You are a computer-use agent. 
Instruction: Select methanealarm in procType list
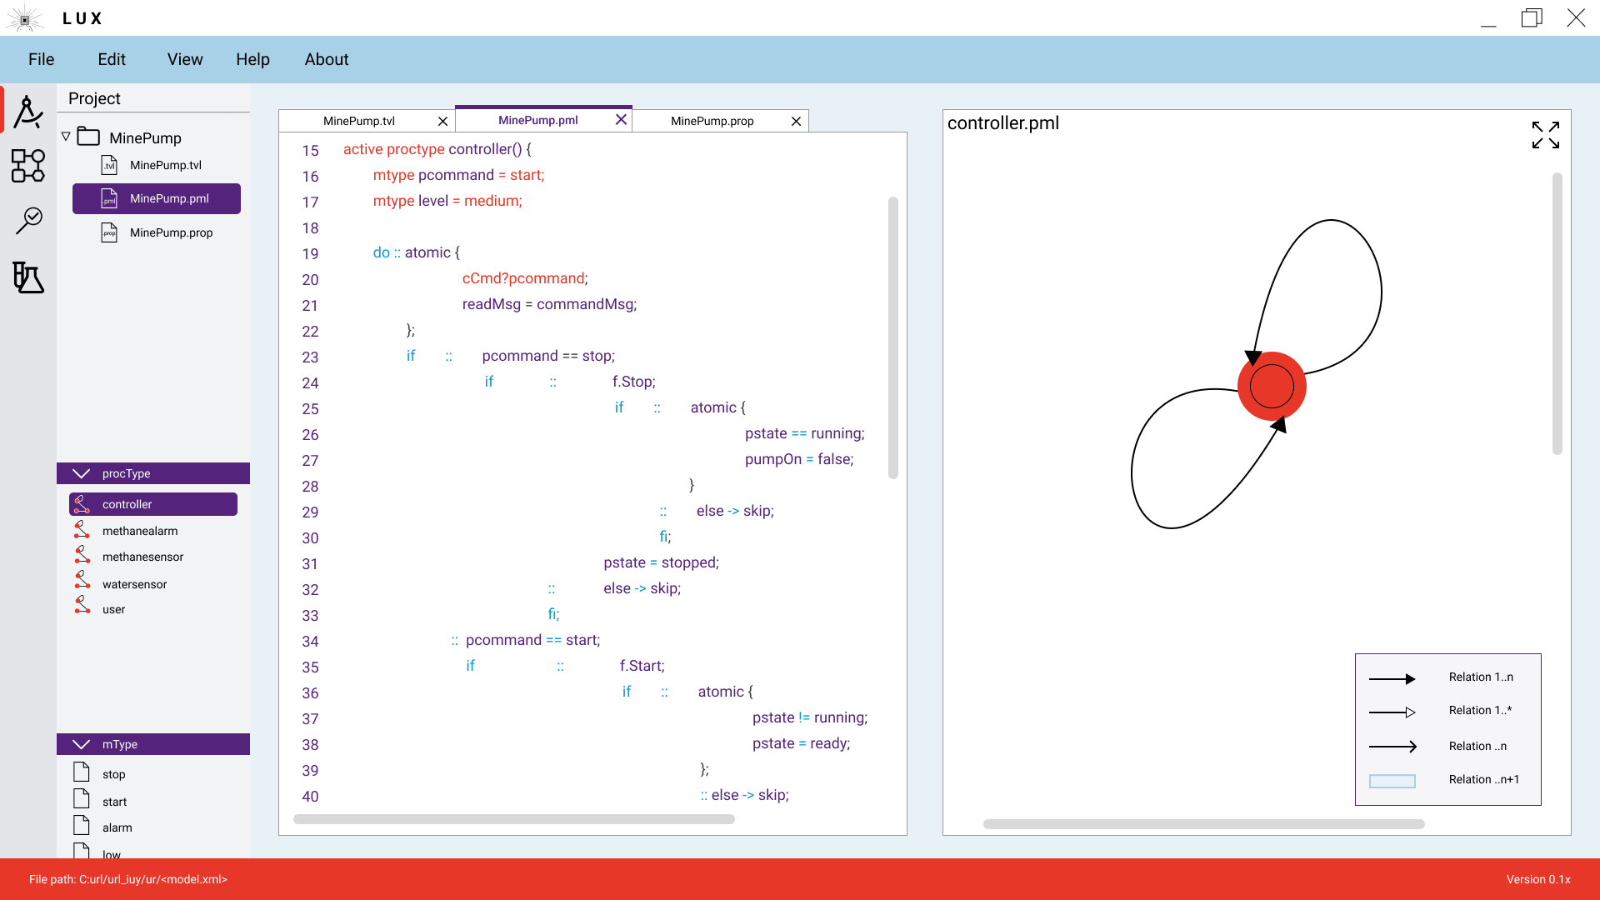click(x=140, y=531)
